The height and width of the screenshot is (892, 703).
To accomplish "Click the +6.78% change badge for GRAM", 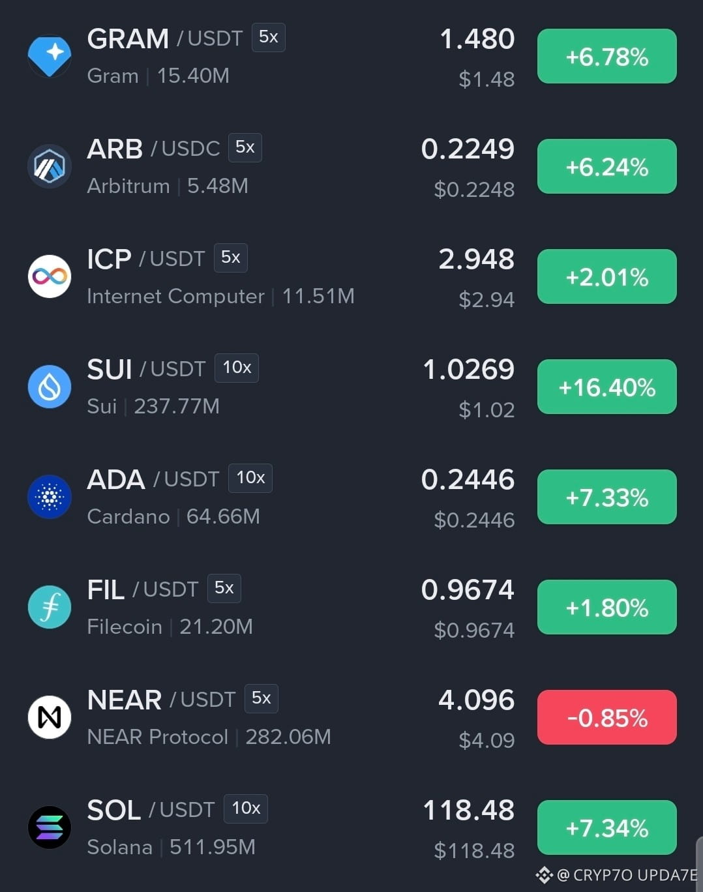I will [607, 56].
